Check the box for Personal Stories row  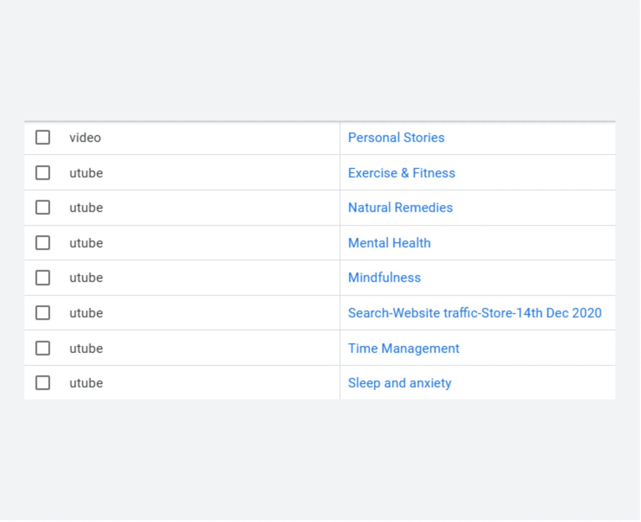pyautogui.click(x=43, y=138)
